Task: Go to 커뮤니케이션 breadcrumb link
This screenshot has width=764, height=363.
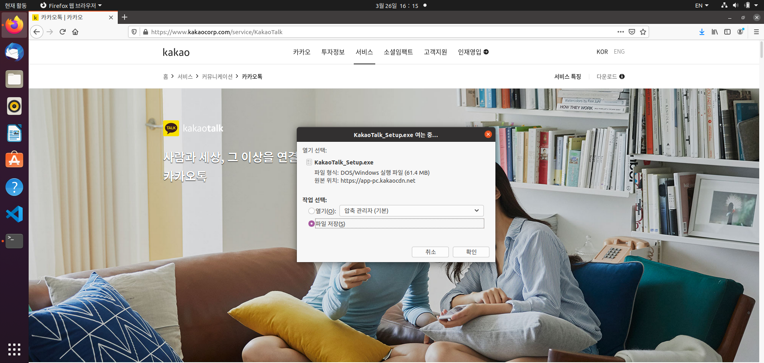Action: [217, 77]
